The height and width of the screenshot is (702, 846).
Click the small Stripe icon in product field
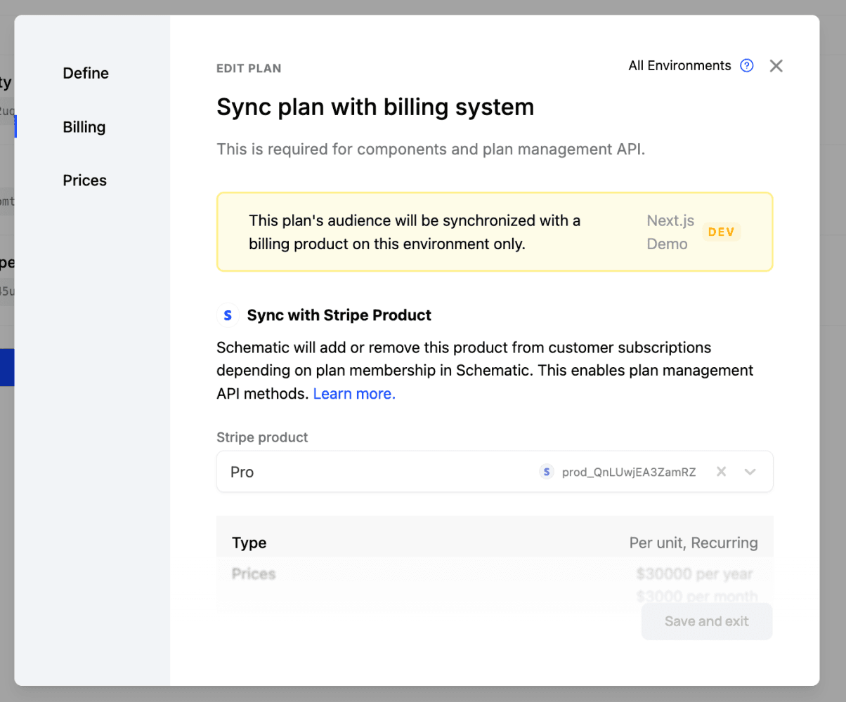pos(547,472)
